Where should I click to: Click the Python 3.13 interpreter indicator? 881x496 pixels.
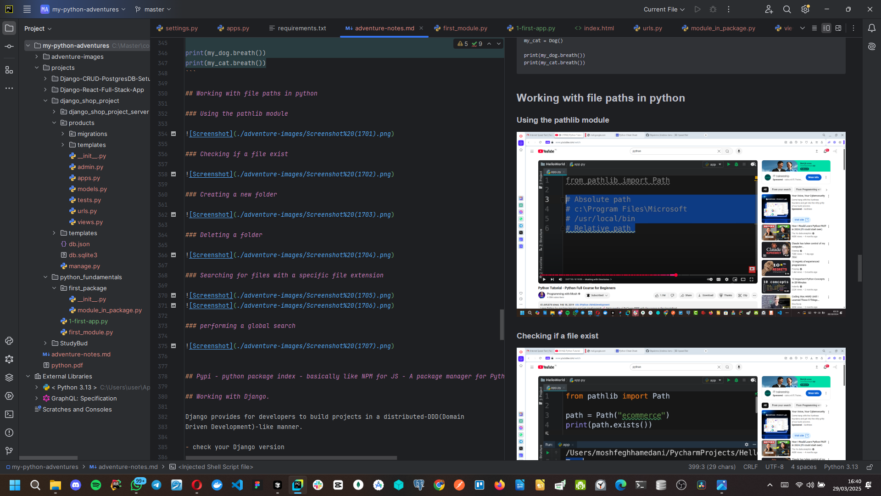pyautogui.click(x=841, y=467)
